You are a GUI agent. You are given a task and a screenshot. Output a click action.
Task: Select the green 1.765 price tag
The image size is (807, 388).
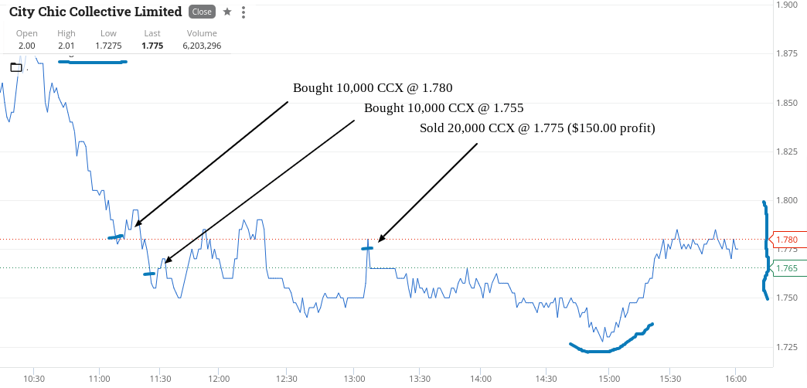pos(786,268)
